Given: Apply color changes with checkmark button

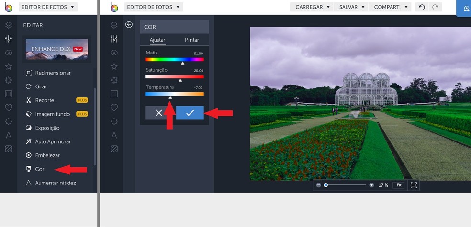Looking at the screenshot, I should (x=190, y=113).
